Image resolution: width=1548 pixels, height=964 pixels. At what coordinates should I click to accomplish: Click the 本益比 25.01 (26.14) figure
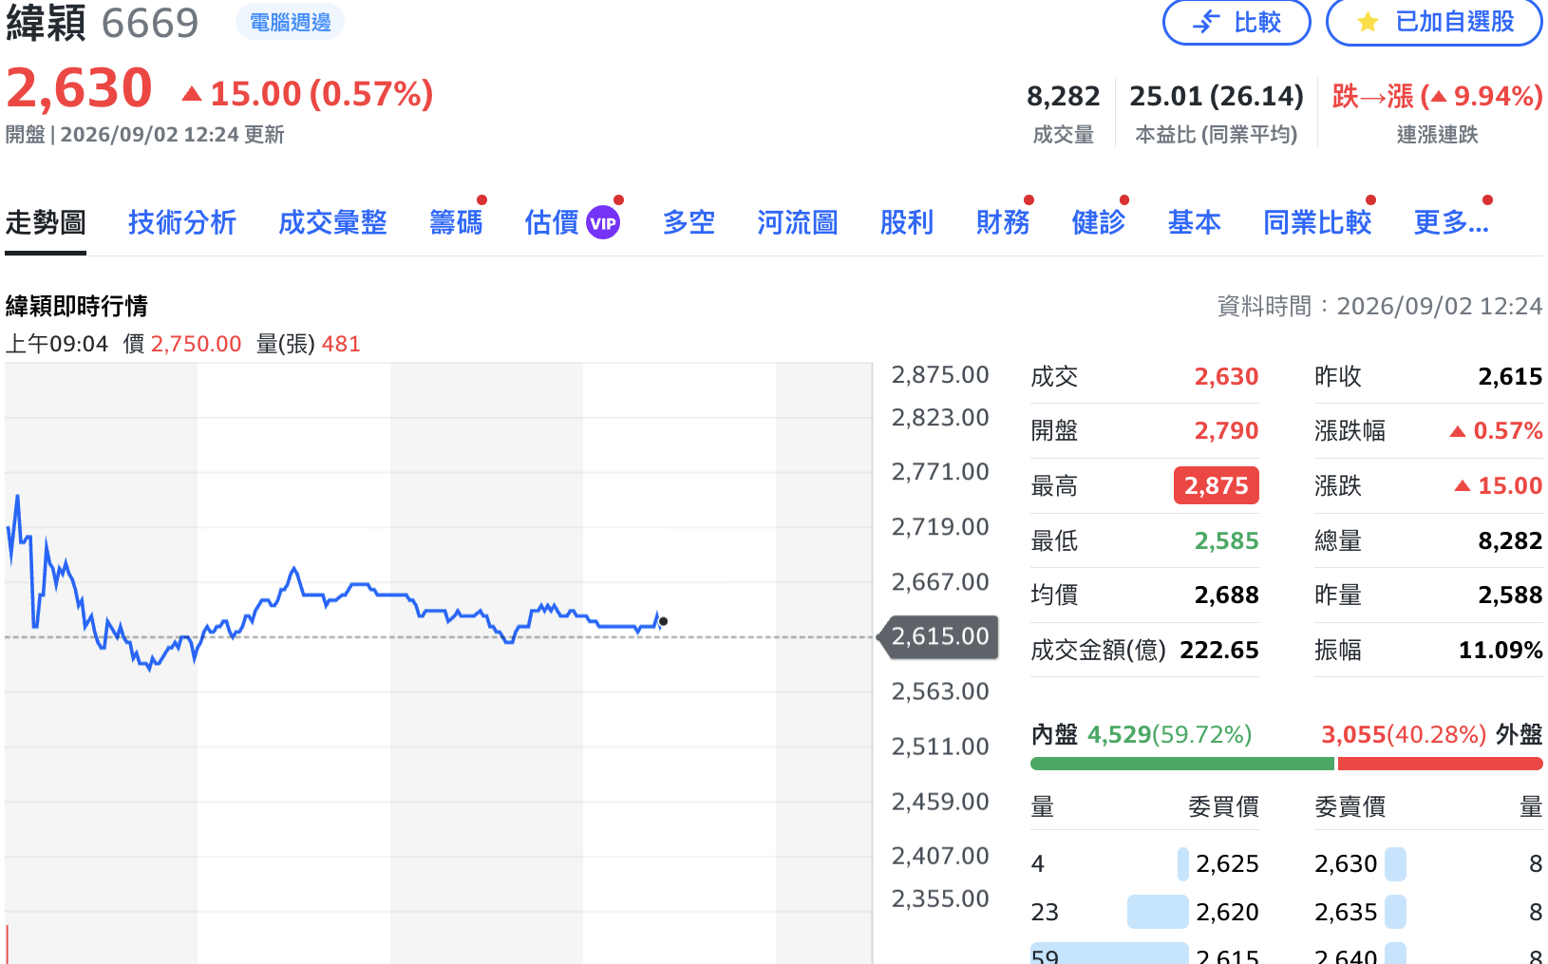(1217, 96)
